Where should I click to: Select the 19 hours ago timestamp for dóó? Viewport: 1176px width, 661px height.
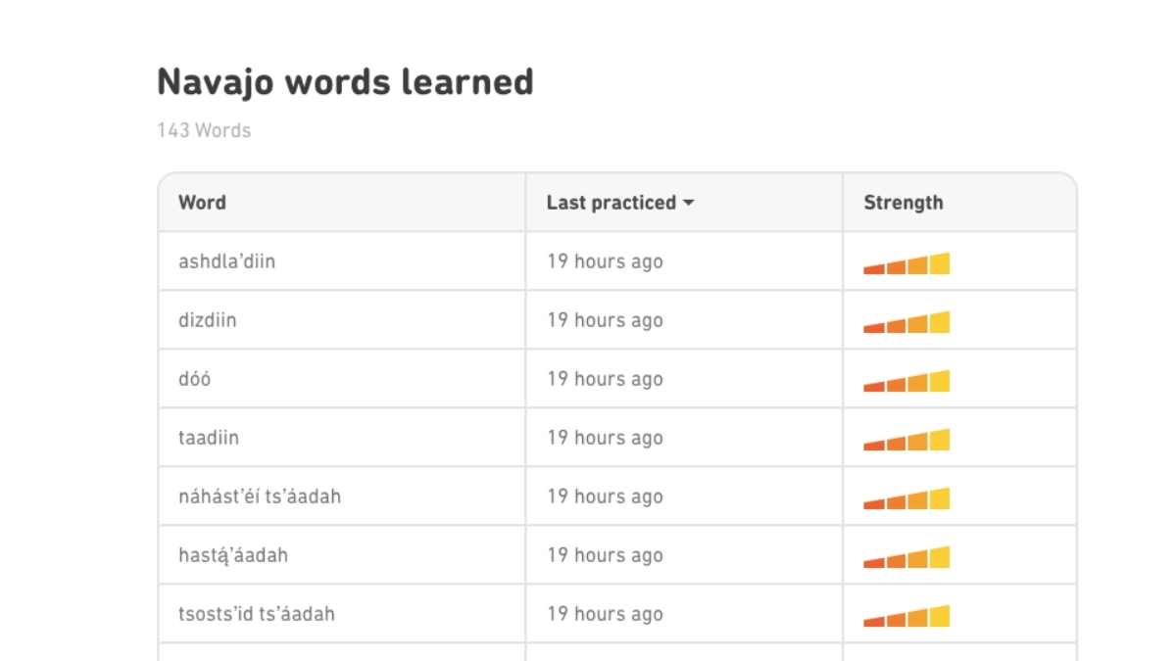click(x=604, y=379)
